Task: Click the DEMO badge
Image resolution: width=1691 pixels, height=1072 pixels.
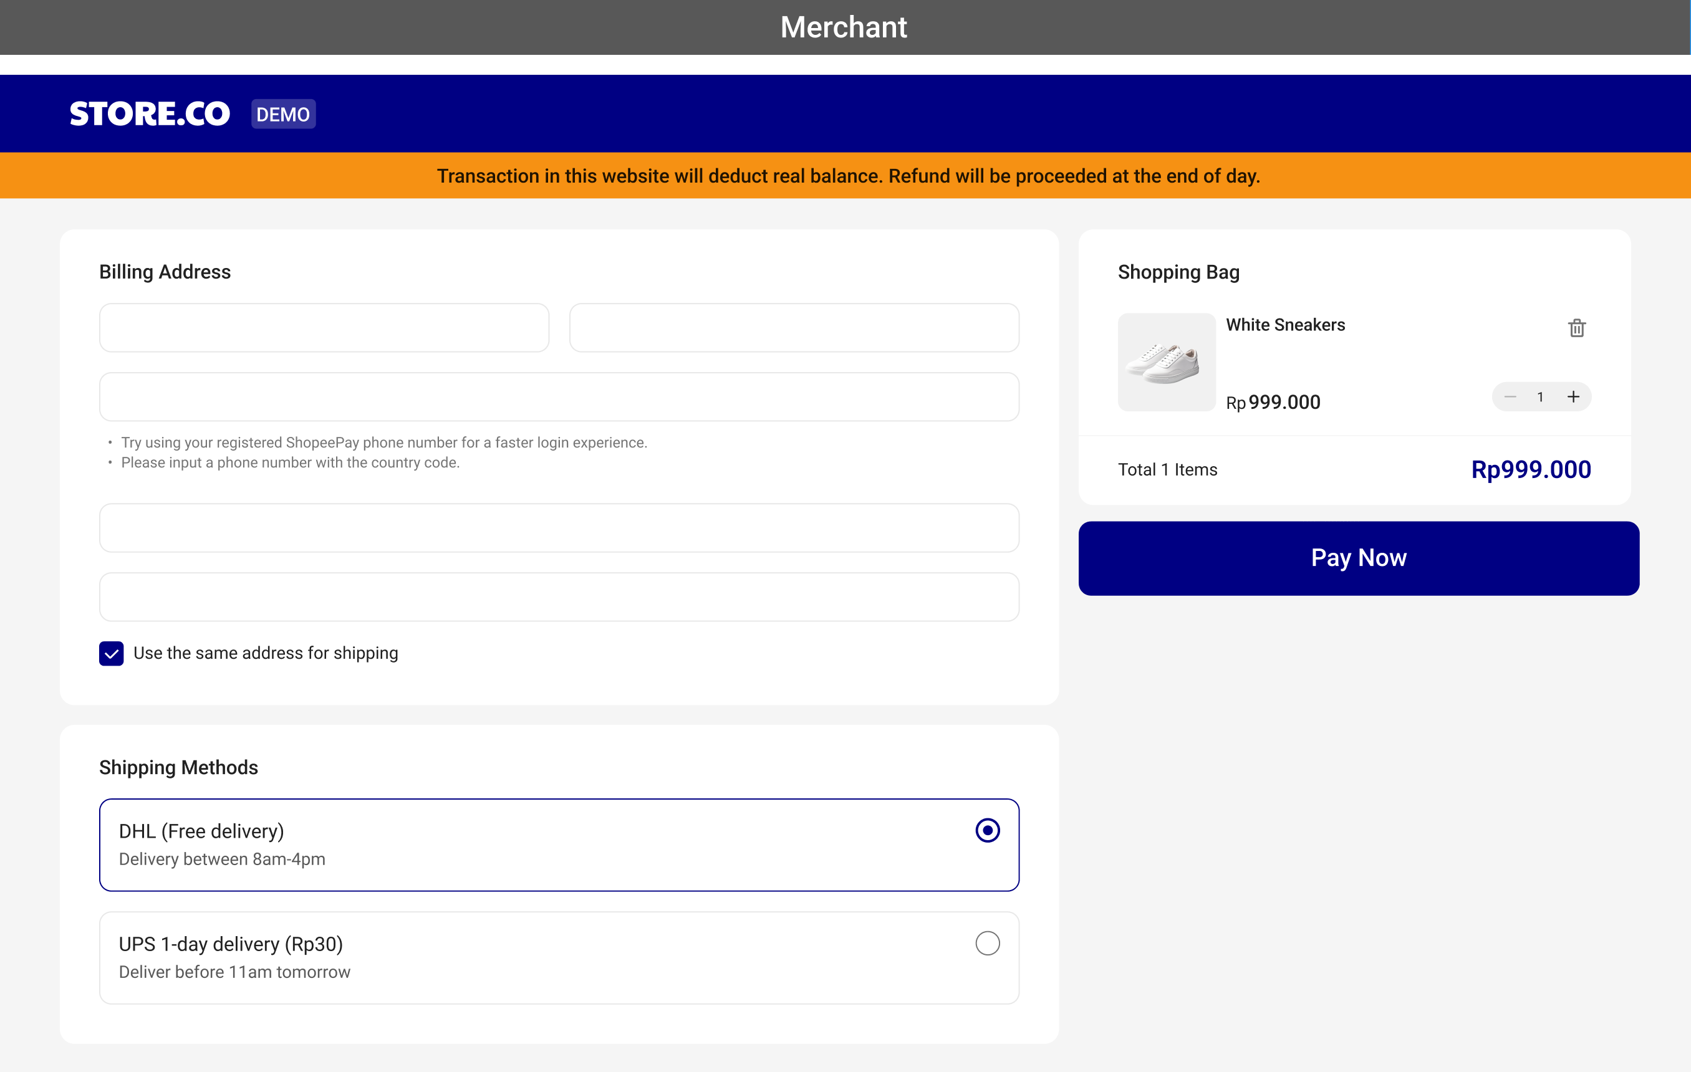Action: (283, 113)
